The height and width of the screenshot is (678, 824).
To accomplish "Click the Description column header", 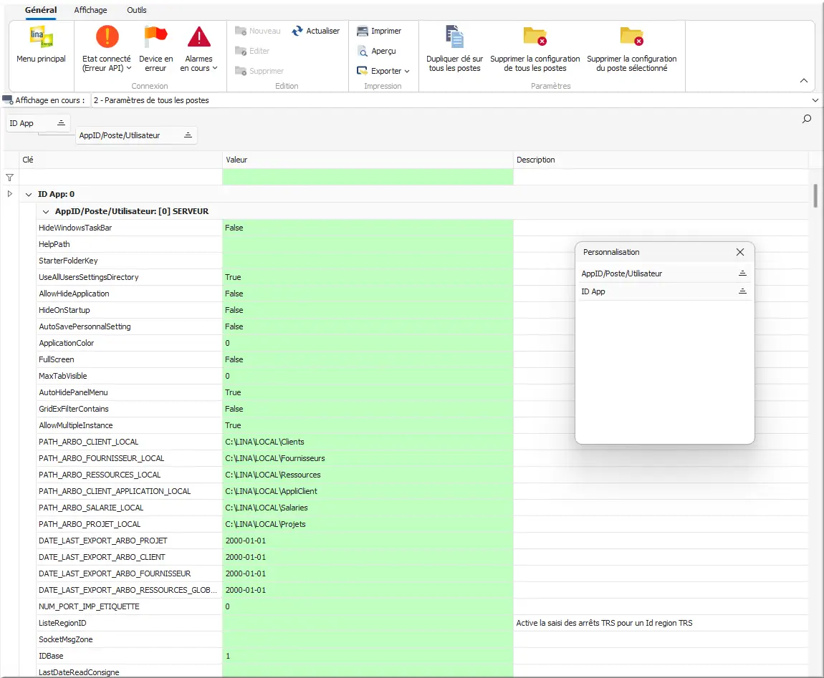I will (661, 160).
